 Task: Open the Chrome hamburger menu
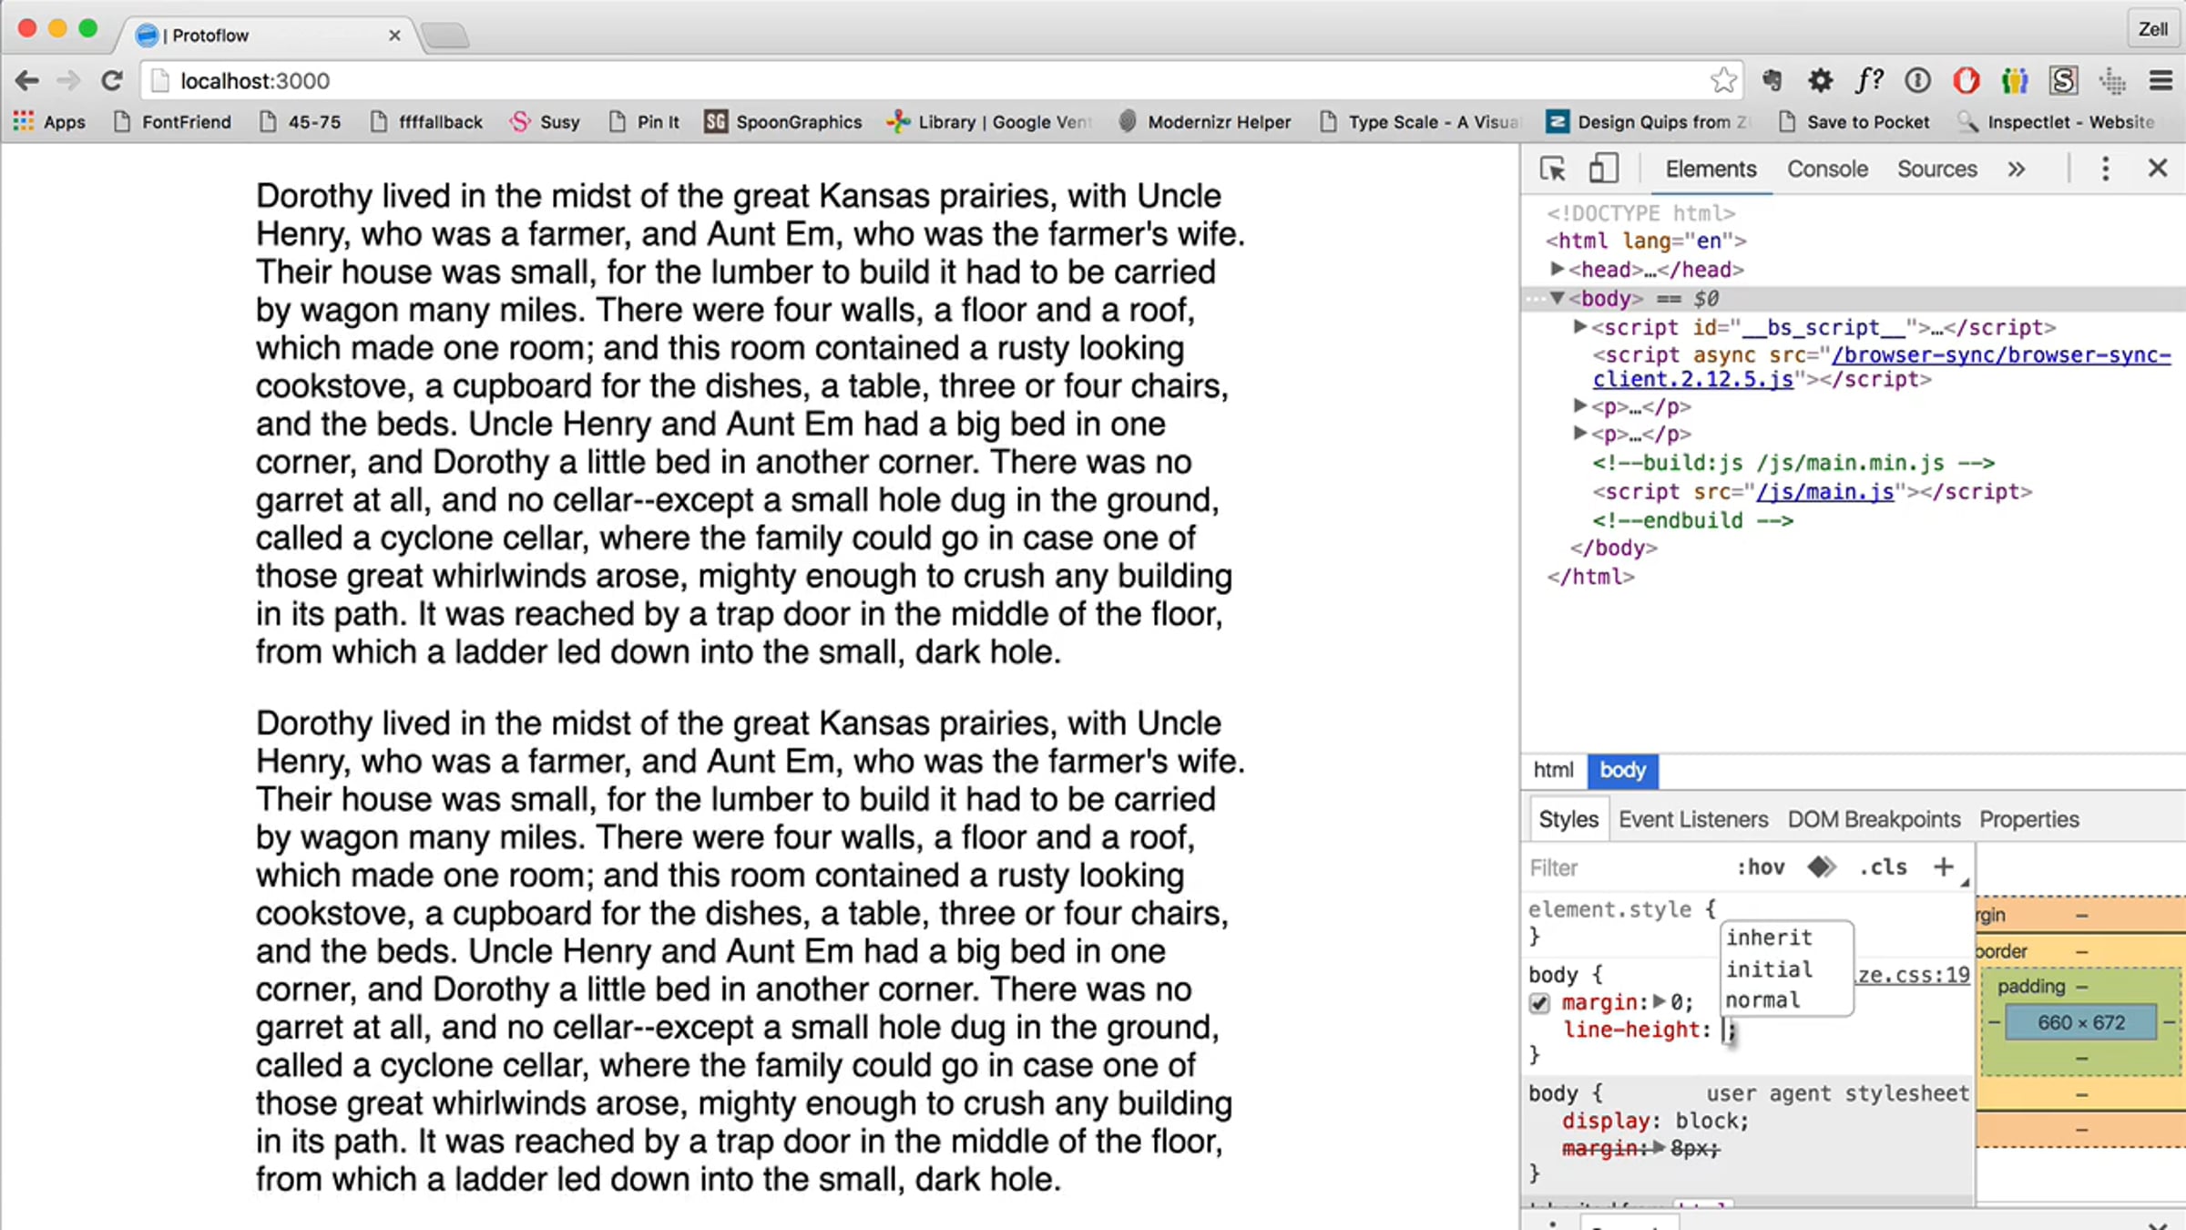pyautogui.click(x=2160, y=81)
